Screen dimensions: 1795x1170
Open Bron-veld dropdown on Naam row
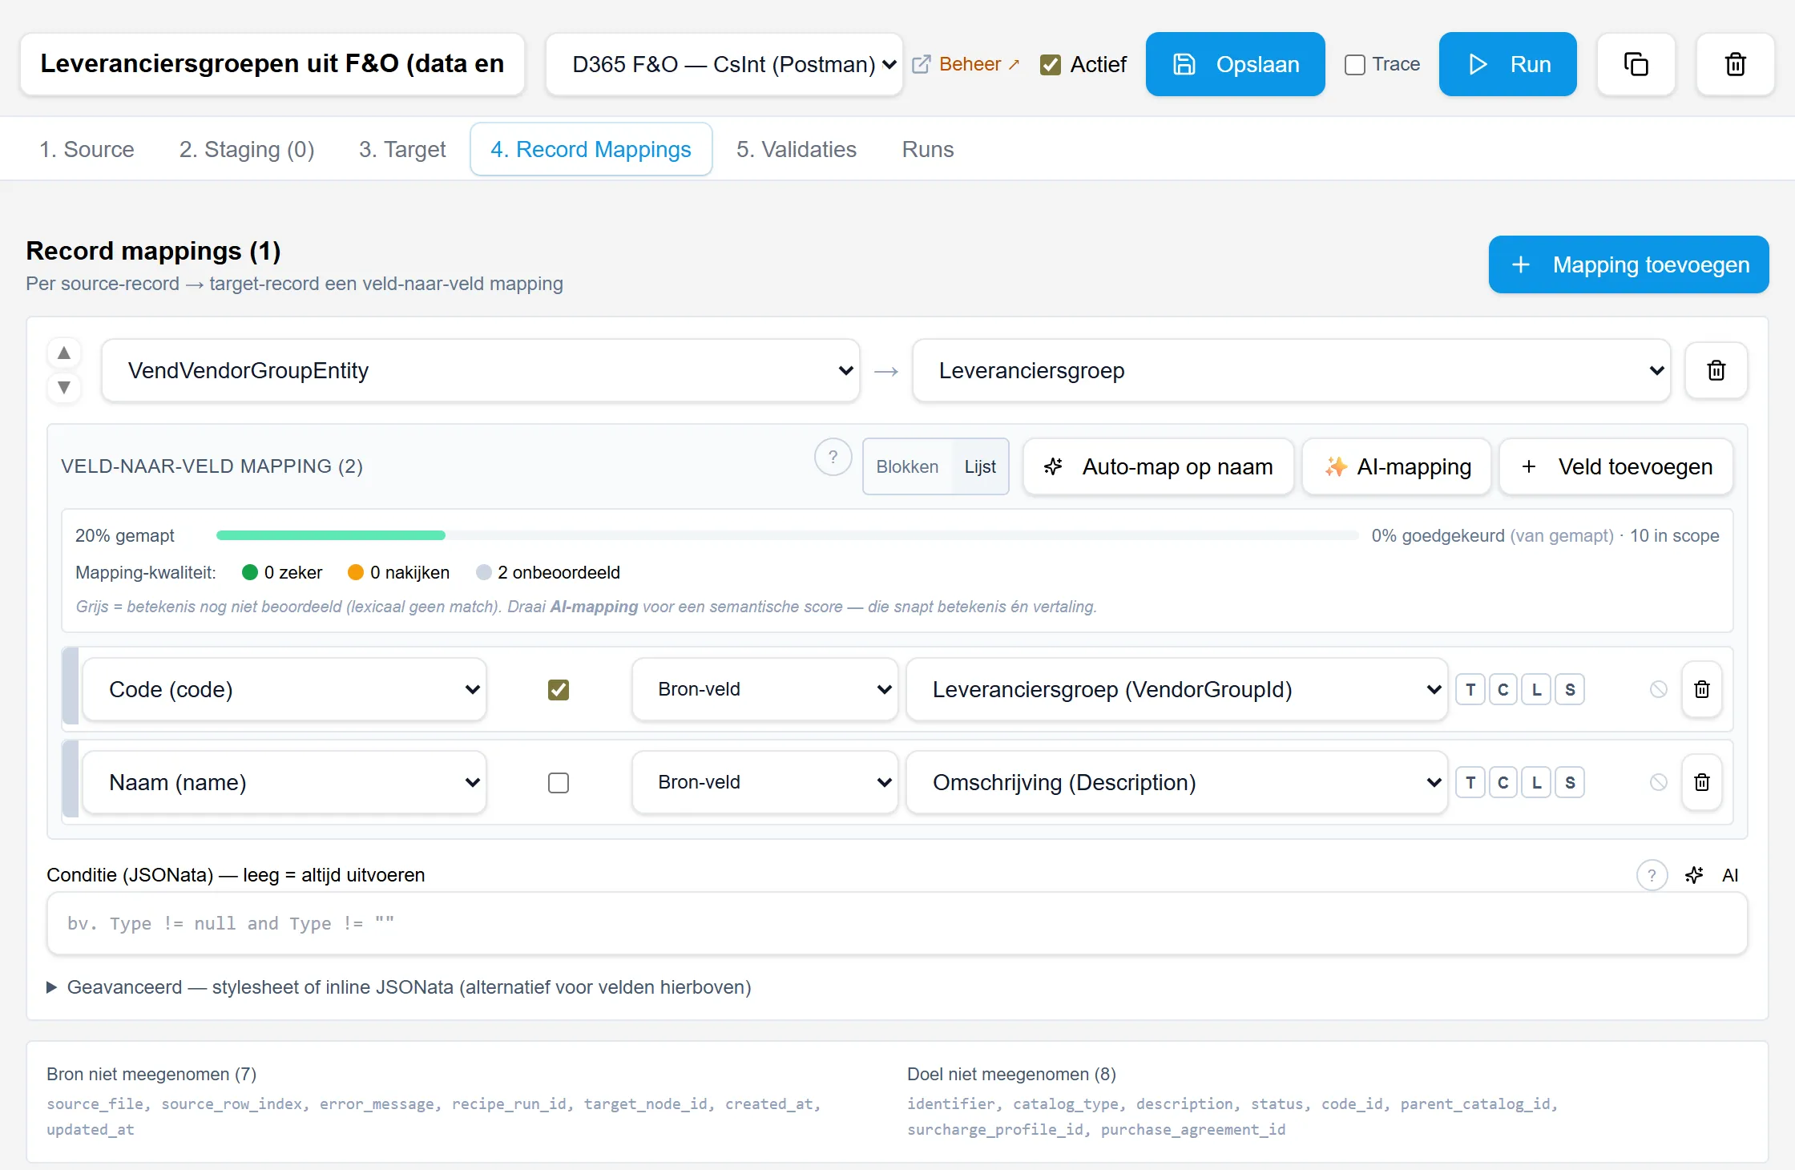point(764,782)
